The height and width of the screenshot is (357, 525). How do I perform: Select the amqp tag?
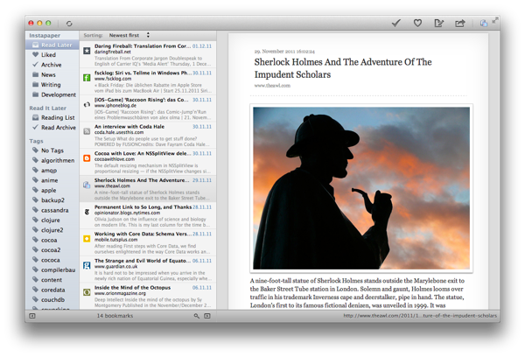tap(52, 170)
